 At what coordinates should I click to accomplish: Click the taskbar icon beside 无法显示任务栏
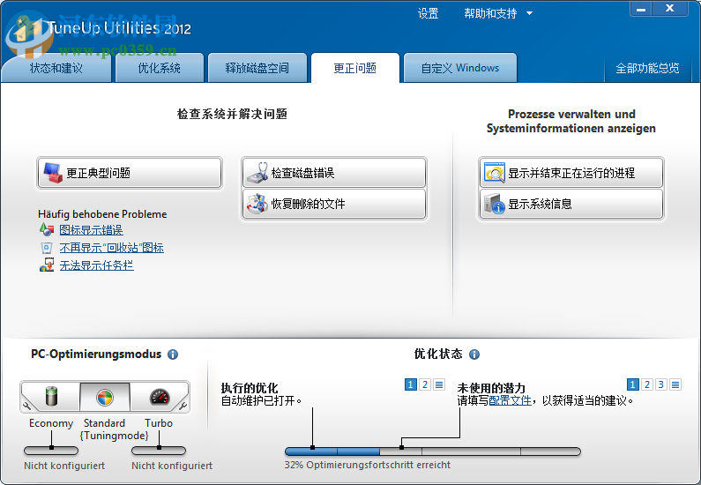(47, 265)
